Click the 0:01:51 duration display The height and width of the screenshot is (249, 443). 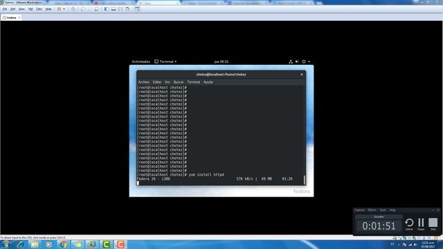(x=379, y=226)
